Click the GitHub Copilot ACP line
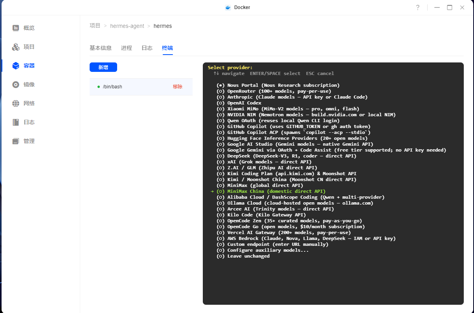This screenshot has height=313, width=474. coord(294,132)
